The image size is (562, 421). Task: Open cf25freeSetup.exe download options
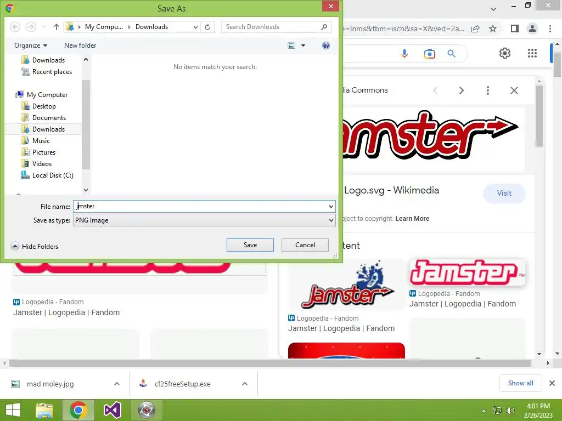(245, 384)
